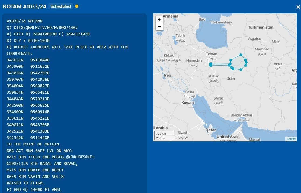Image resolution: width=301 pixels, height=193 pixels.
Task: Click the Q) OIIX/QWMLW qualifier line
Action: [42, 28]
